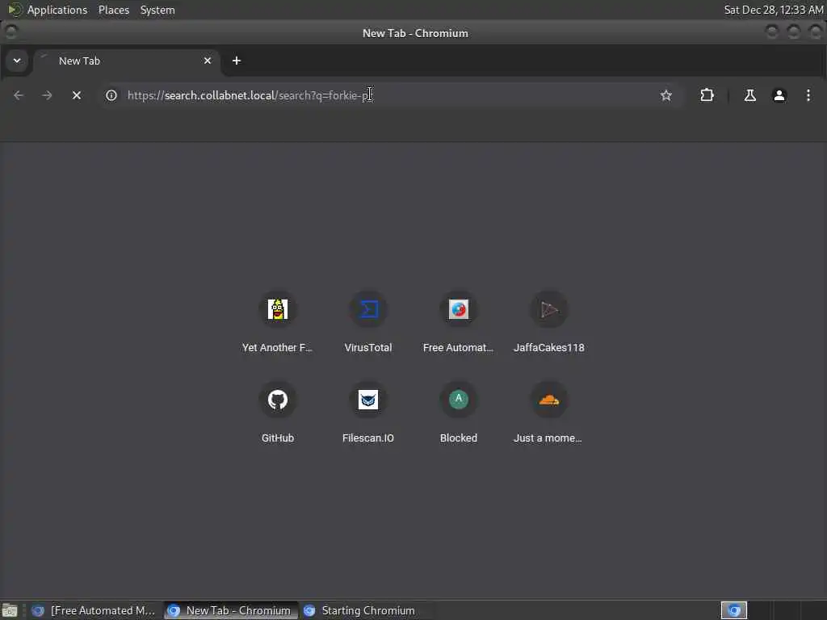Open the Filescan.IO shortcut

coord(368,413)
